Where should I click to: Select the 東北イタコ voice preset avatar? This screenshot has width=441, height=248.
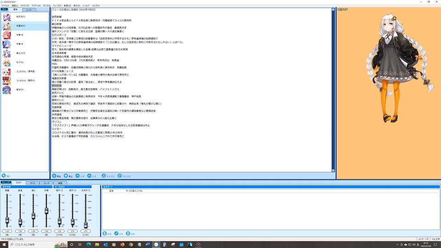(x=6, y=53)
